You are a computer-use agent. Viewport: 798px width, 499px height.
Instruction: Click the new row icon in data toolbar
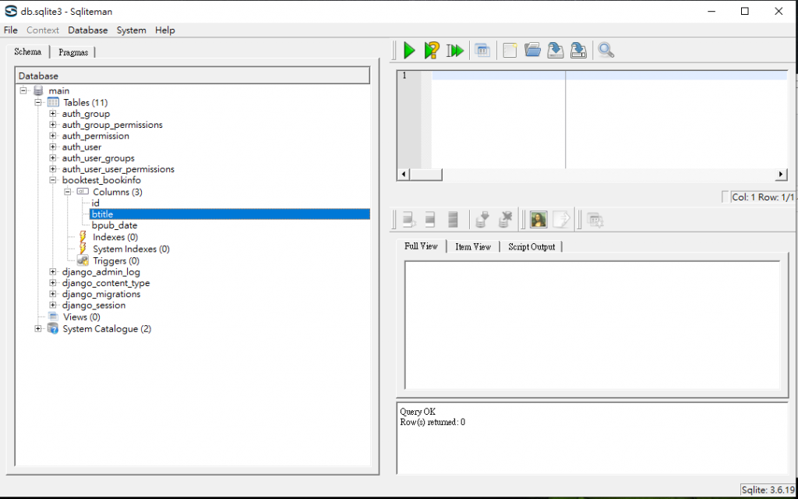408,220
